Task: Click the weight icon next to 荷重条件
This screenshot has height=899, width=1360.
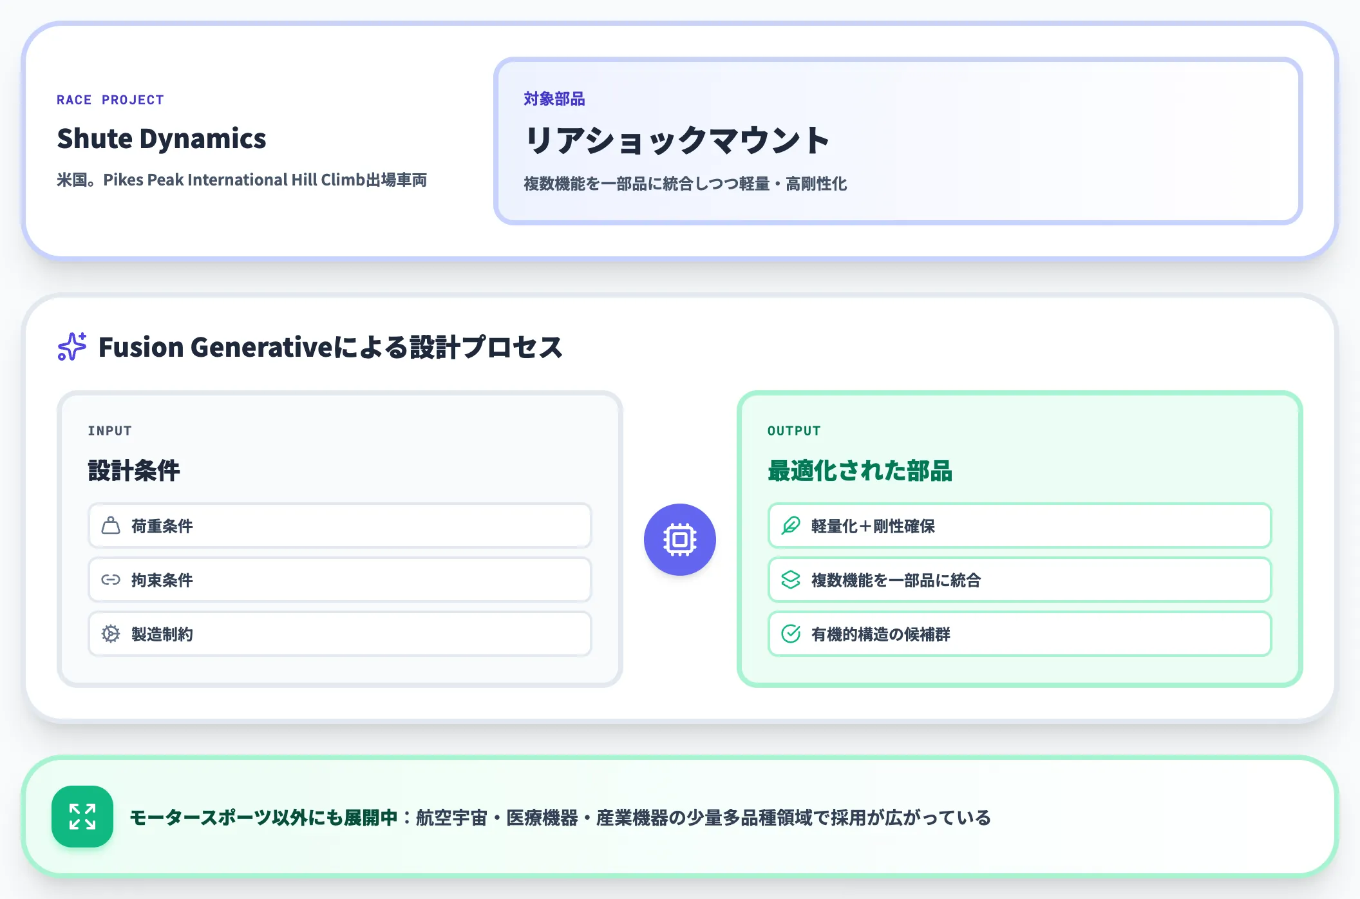Action: click(111, 525)
